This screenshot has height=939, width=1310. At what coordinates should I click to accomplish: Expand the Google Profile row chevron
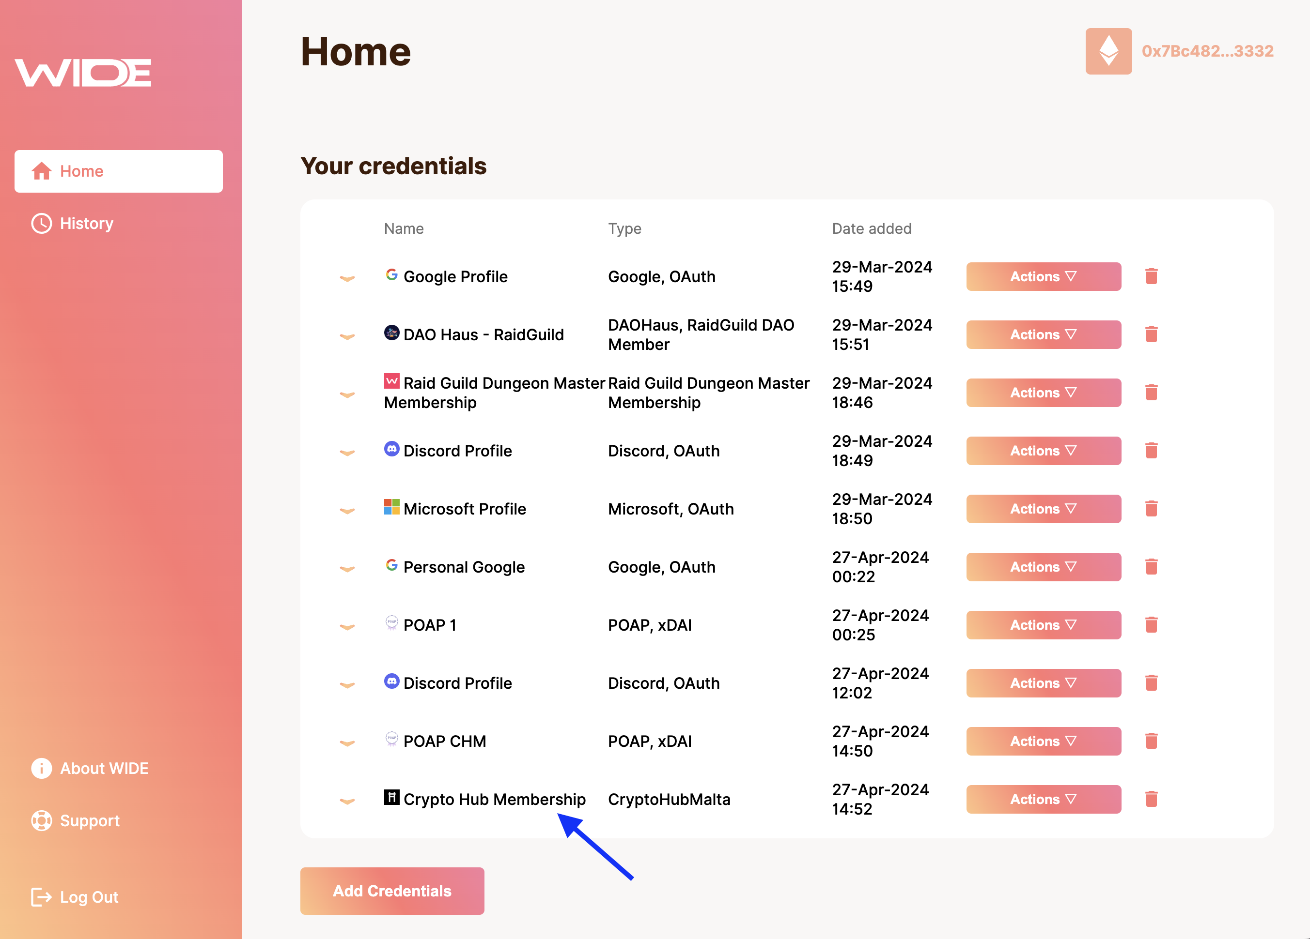point(347,279)
